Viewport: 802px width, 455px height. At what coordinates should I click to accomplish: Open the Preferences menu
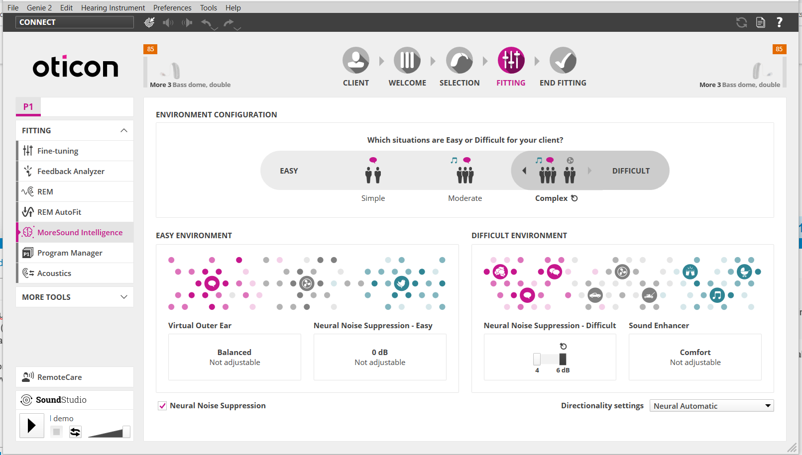pyautogui.click(x=172, y=7)
